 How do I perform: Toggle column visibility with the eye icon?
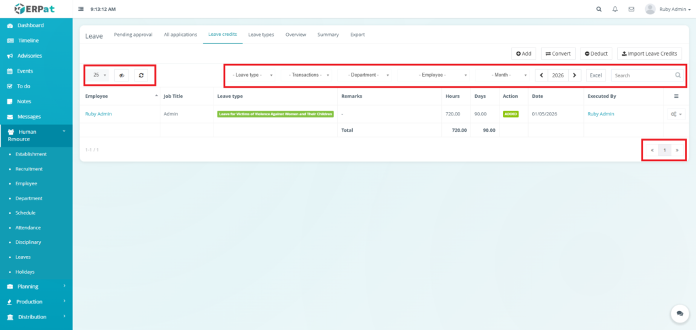click(x=122, y=75)
